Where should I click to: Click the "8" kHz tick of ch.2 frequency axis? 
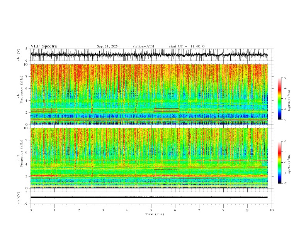click(x=27, y=140)
